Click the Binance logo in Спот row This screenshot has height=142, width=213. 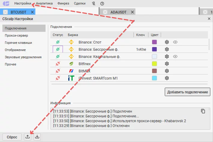pyautogui.click(x=71, y=42)
